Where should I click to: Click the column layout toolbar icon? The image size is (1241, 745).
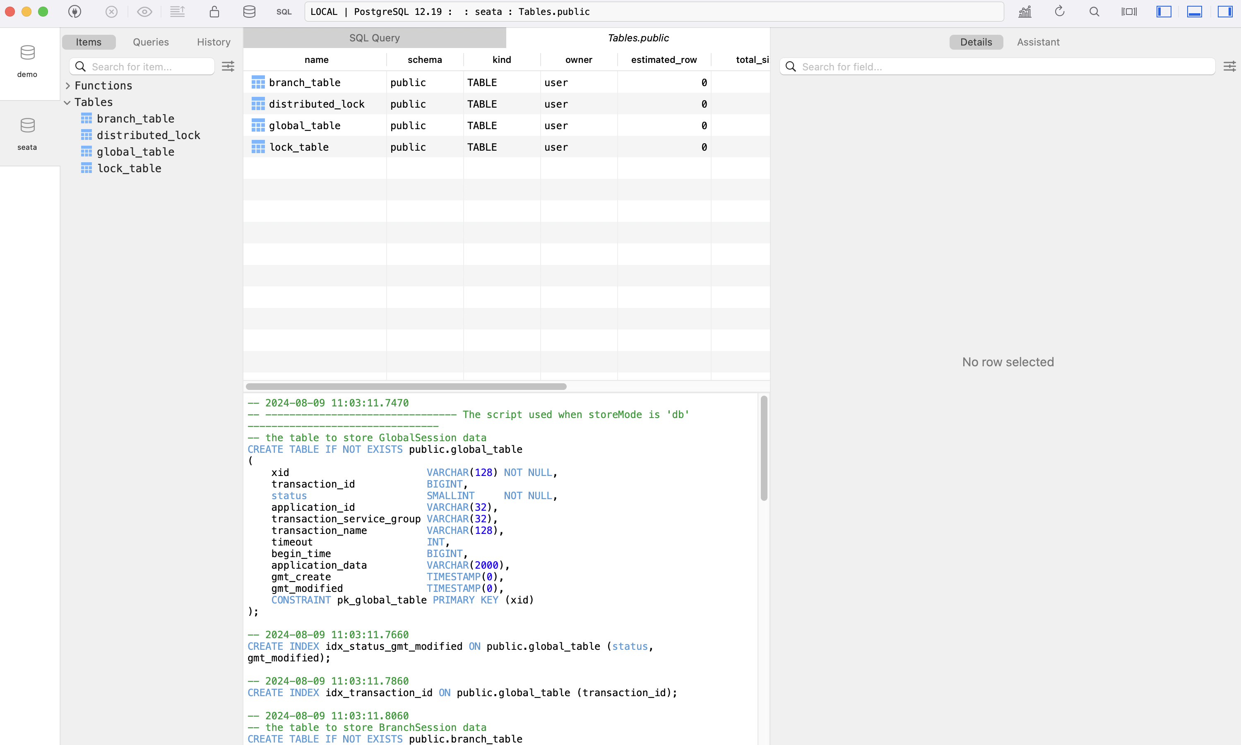(x=1129, y=12)
